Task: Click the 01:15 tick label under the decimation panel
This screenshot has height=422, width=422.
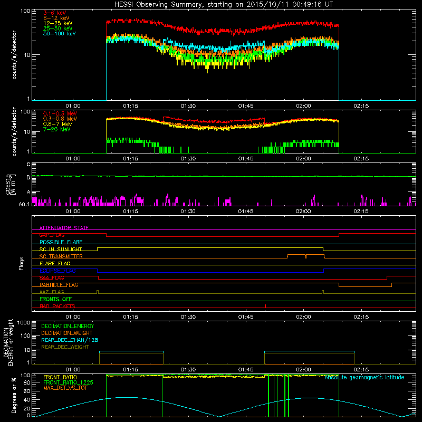Action: pos(130,370)
